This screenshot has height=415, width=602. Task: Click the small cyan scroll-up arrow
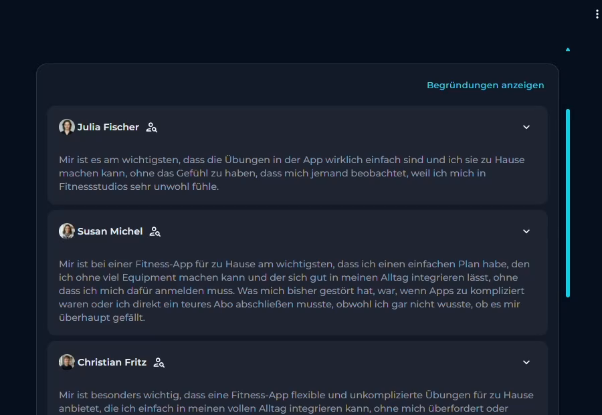[568, 49]
